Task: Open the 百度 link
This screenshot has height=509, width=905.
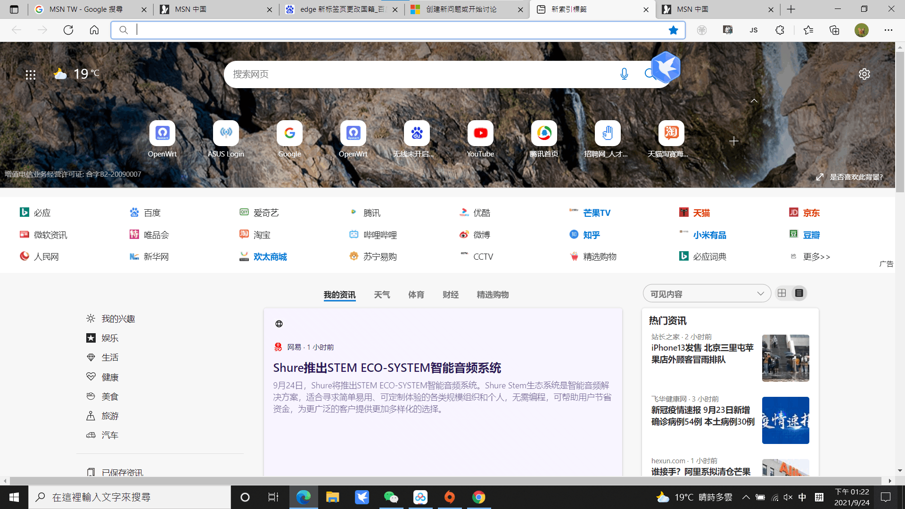Action: click(152, 213)
